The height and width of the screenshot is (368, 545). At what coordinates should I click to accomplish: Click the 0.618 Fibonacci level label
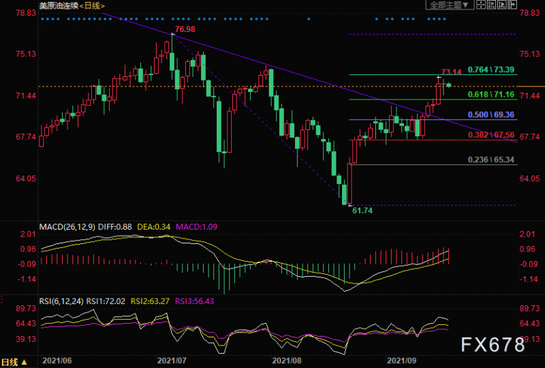[x=476, y=95]
